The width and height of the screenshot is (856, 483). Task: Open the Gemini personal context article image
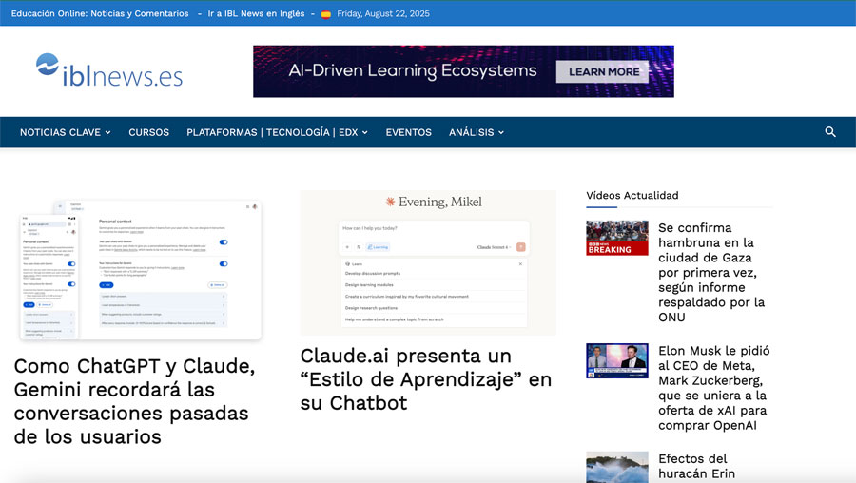tap(141, 270)
